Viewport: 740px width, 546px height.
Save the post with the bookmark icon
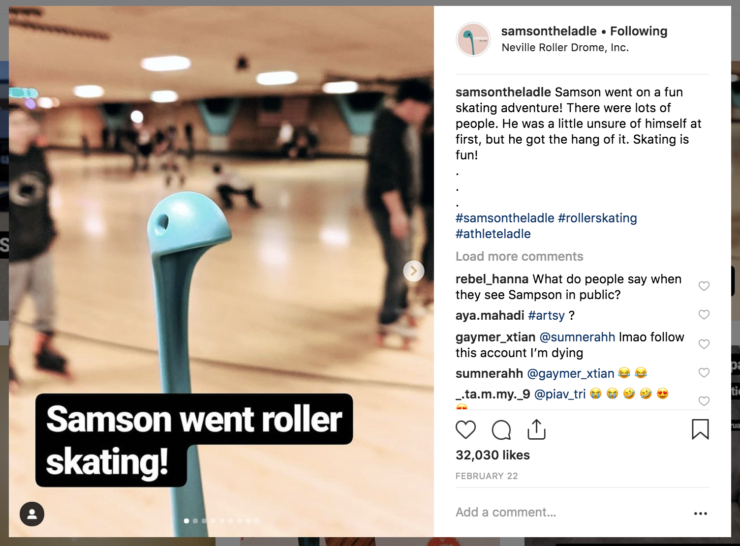(x=700, y=429)
